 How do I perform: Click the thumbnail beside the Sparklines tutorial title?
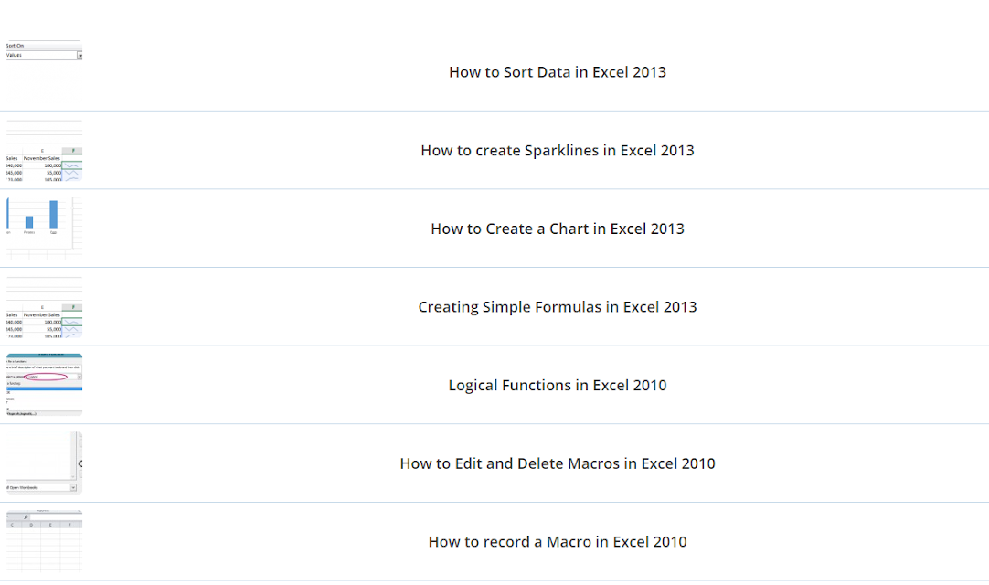coord(43,151)
